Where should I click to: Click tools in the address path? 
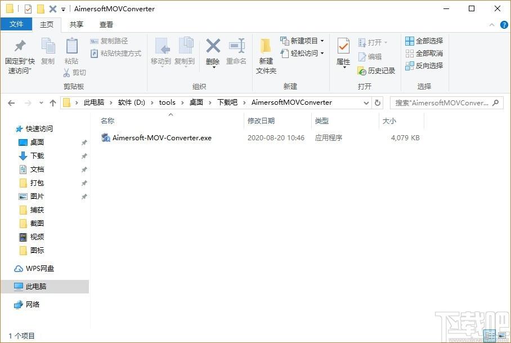click(167, 103)
